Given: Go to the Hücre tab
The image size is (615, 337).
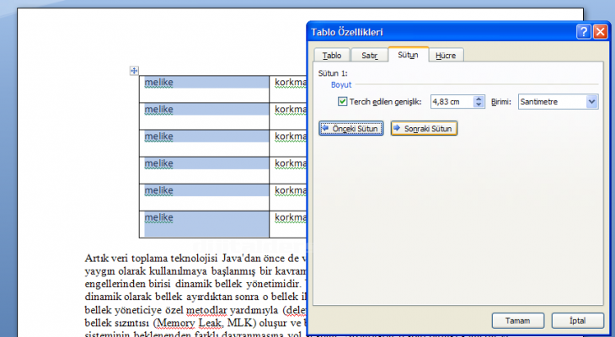Looking at the screenshot, I should tap(446, 56).
